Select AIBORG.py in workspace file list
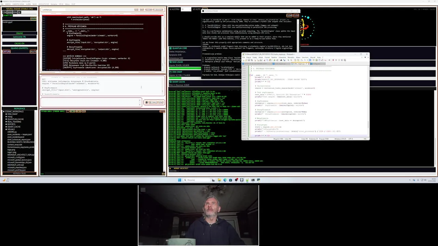The width and height of the screenshot is (438, 246). (x=12, y=132)
